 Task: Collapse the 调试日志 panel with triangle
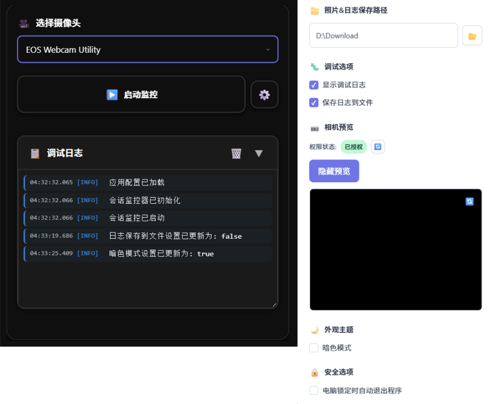pos(259,153)
